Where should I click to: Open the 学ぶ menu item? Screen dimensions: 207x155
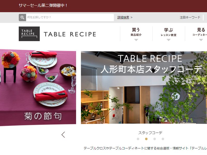click(x=169, y=32)
